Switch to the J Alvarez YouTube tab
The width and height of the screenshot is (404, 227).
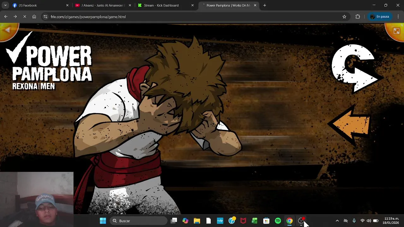(x=103, y=5)
